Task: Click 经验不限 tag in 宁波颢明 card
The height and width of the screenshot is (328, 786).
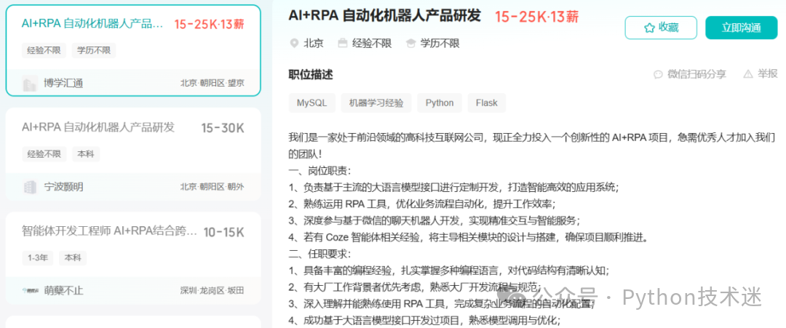Action: click(x=44, y=153)
